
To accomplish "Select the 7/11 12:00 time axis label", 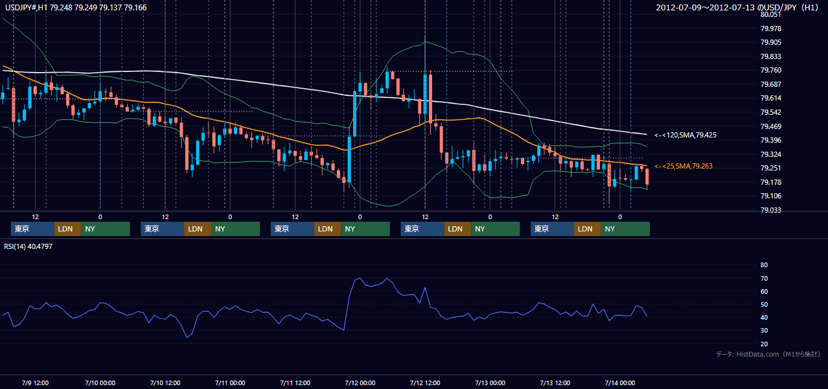I will [x=295, y=383].
